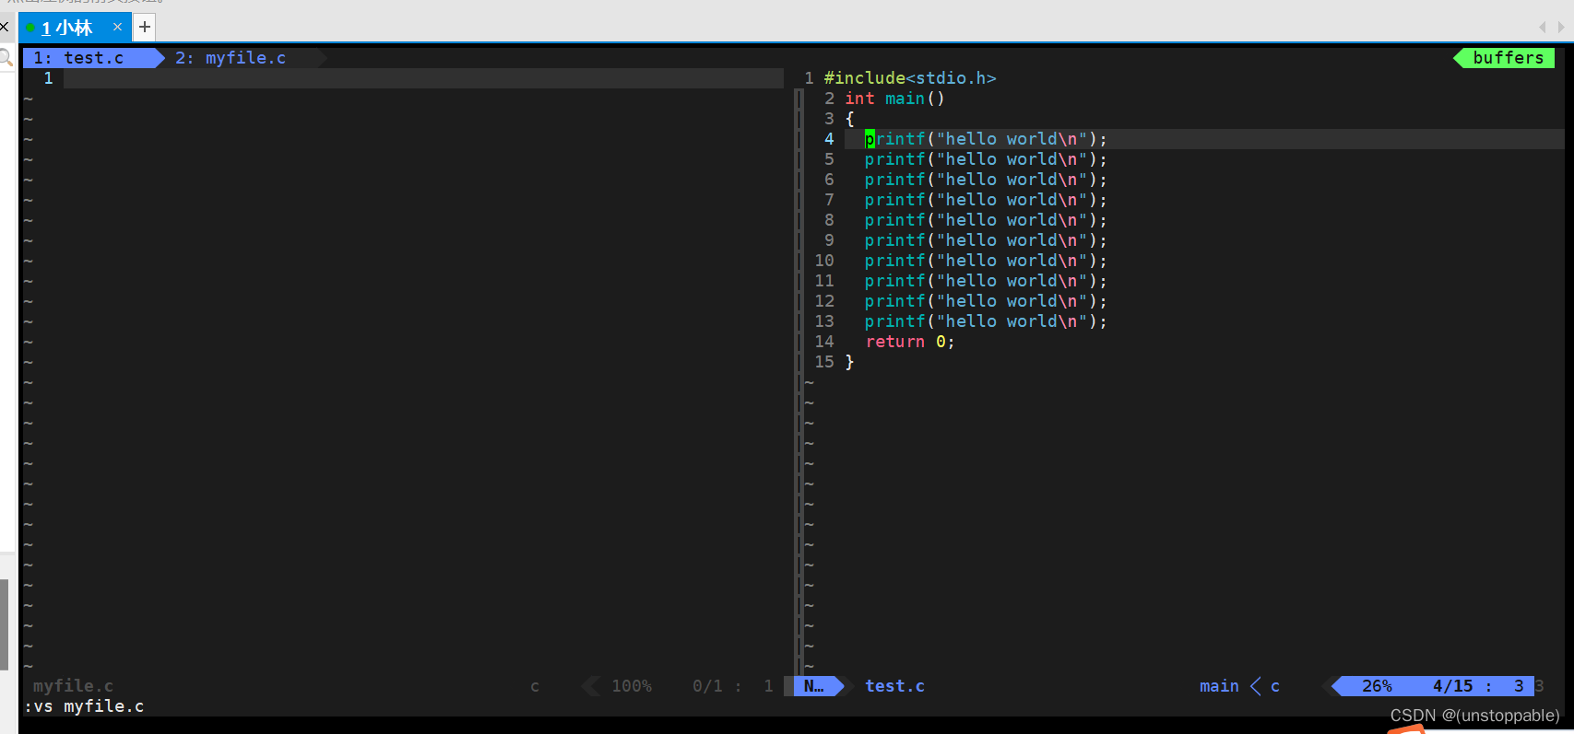Viewport: 1574px width, 734px height.
Task: Click '100%' in left status line
Action: 632,686
